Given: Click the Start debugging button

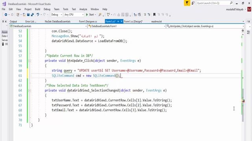Looking at the screenshot, I should [90, 14].
